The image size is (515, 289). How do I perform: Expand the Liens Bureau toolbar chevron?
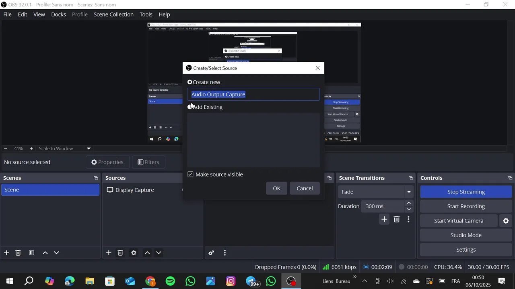point(355,277)
